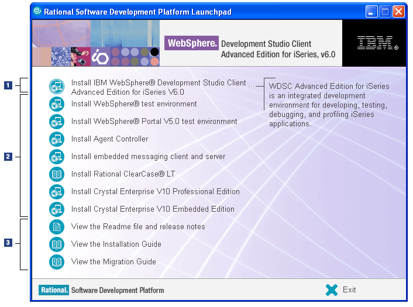Open View the Readme file and release notes

[x=138, y=227]
